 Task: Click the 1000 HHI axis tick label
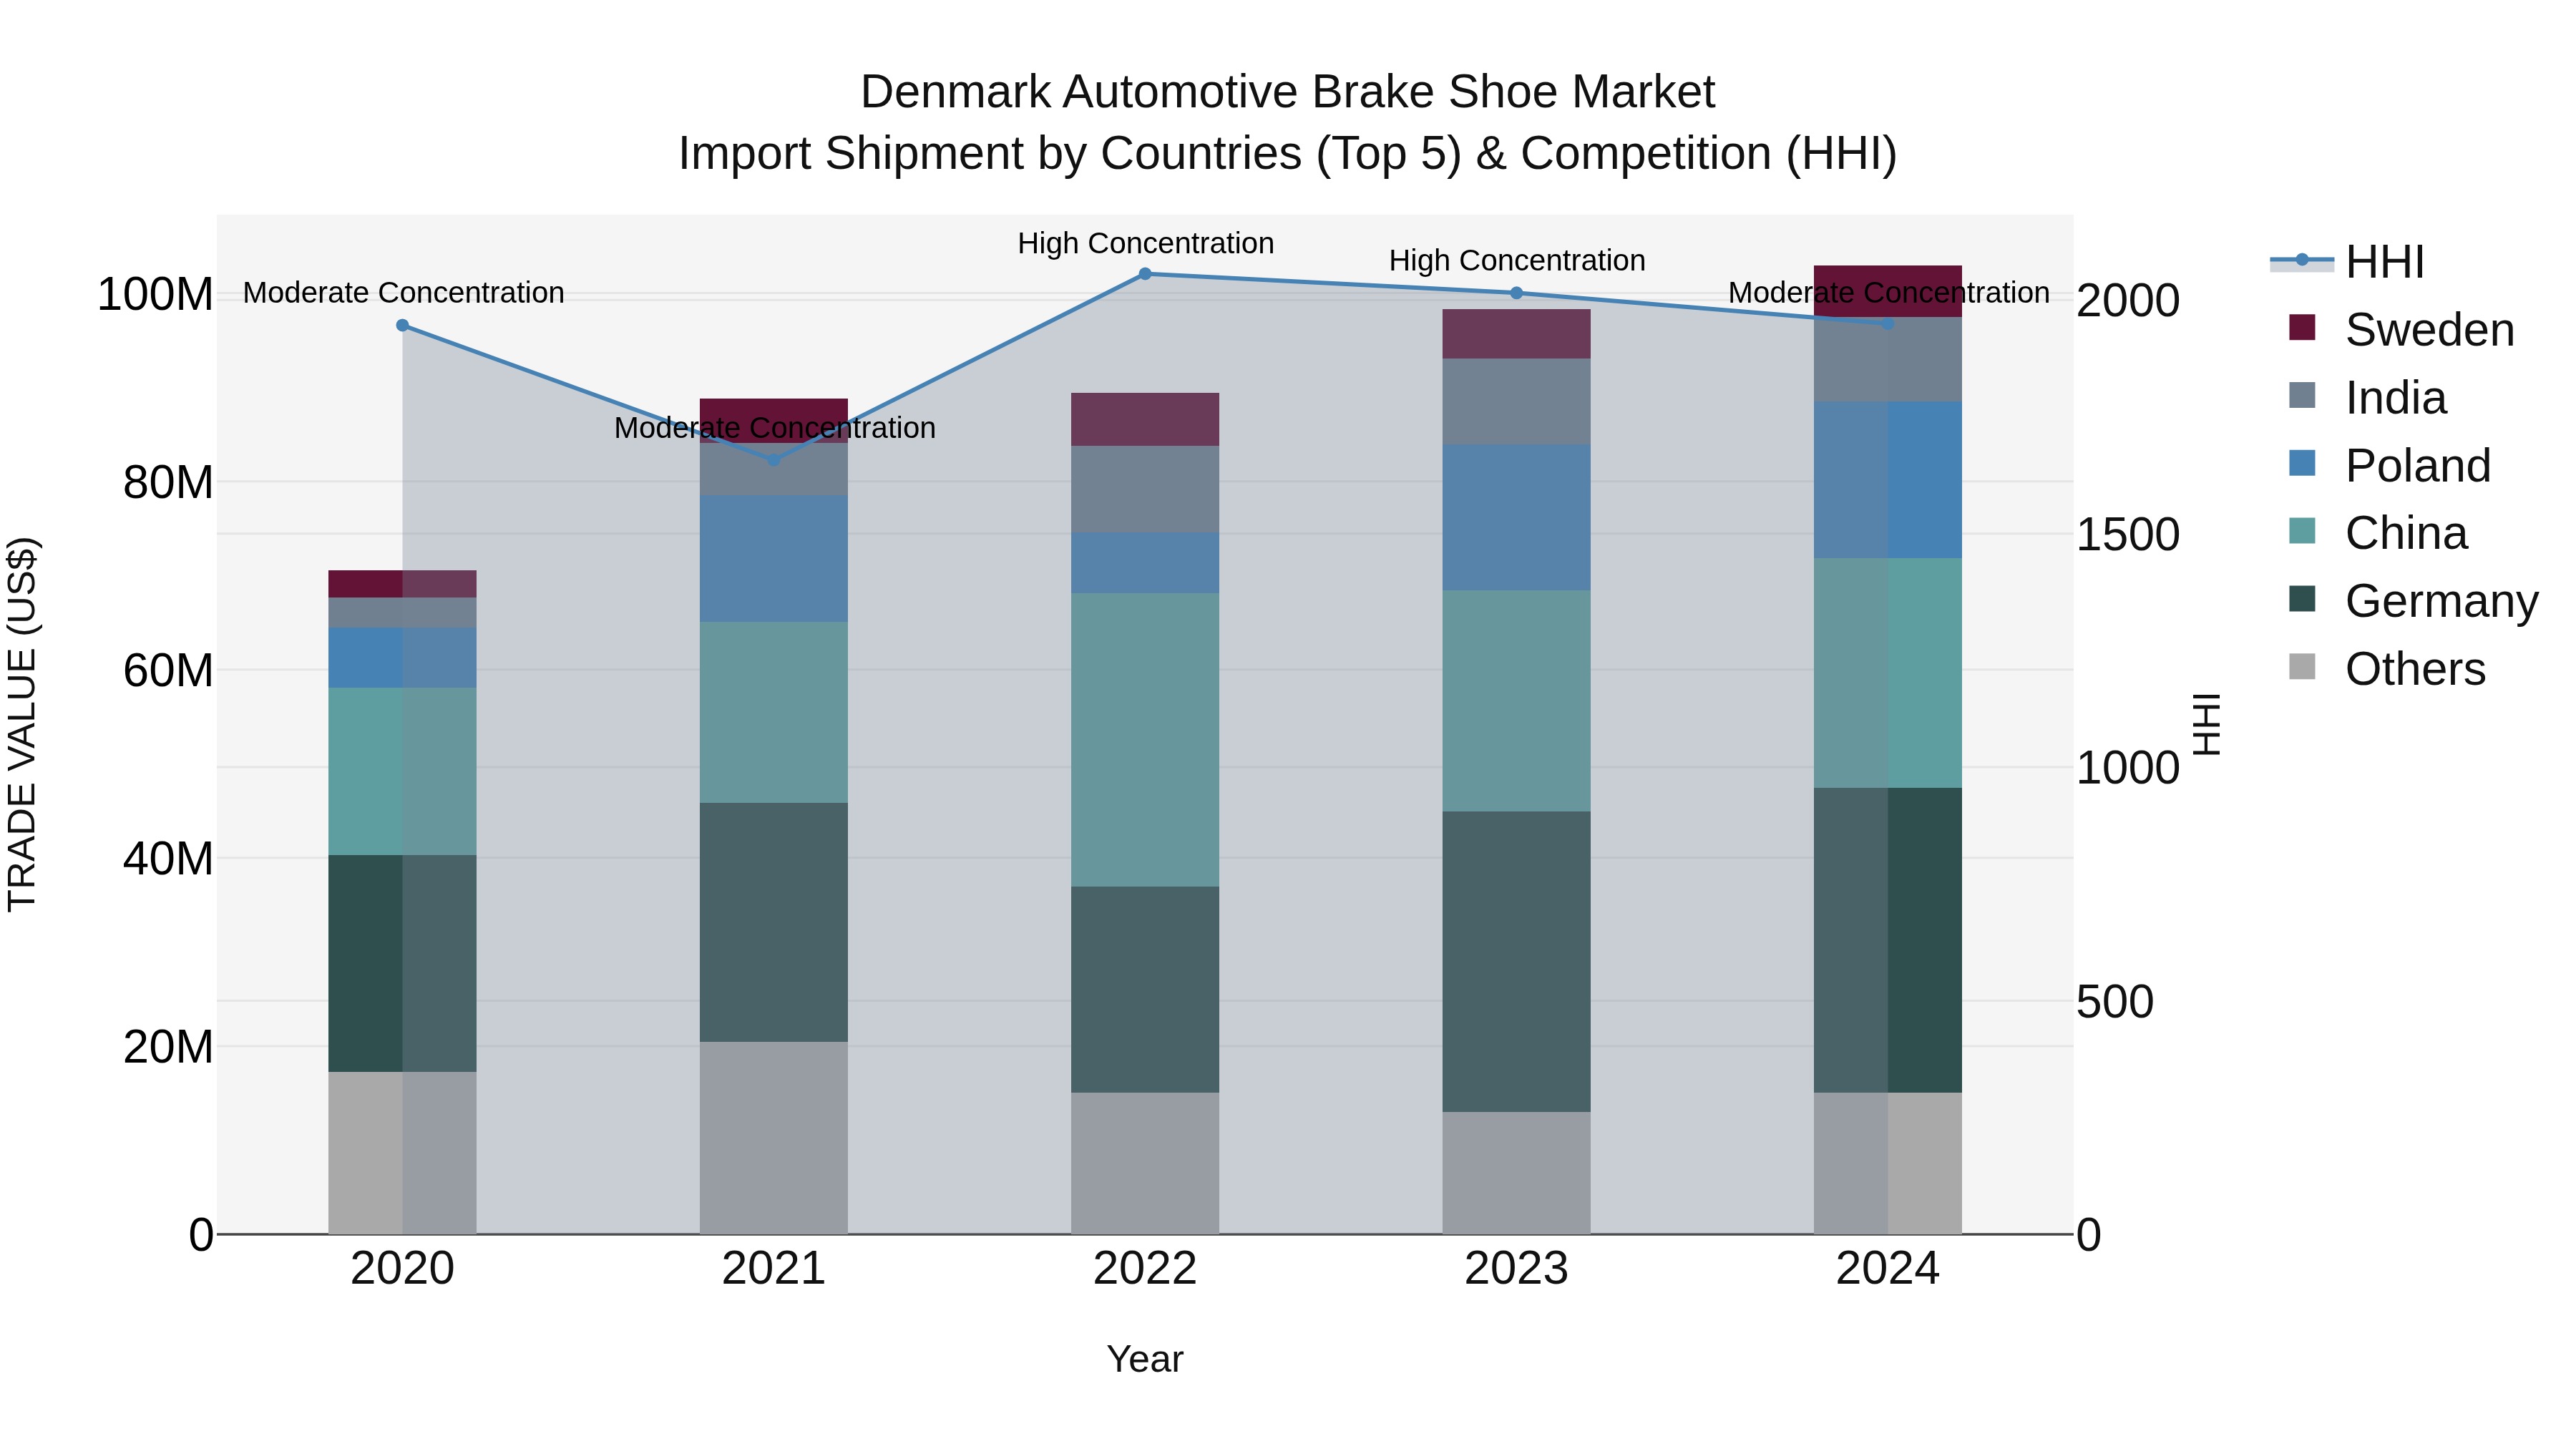pyautogui.click(x=2128, y=767)
